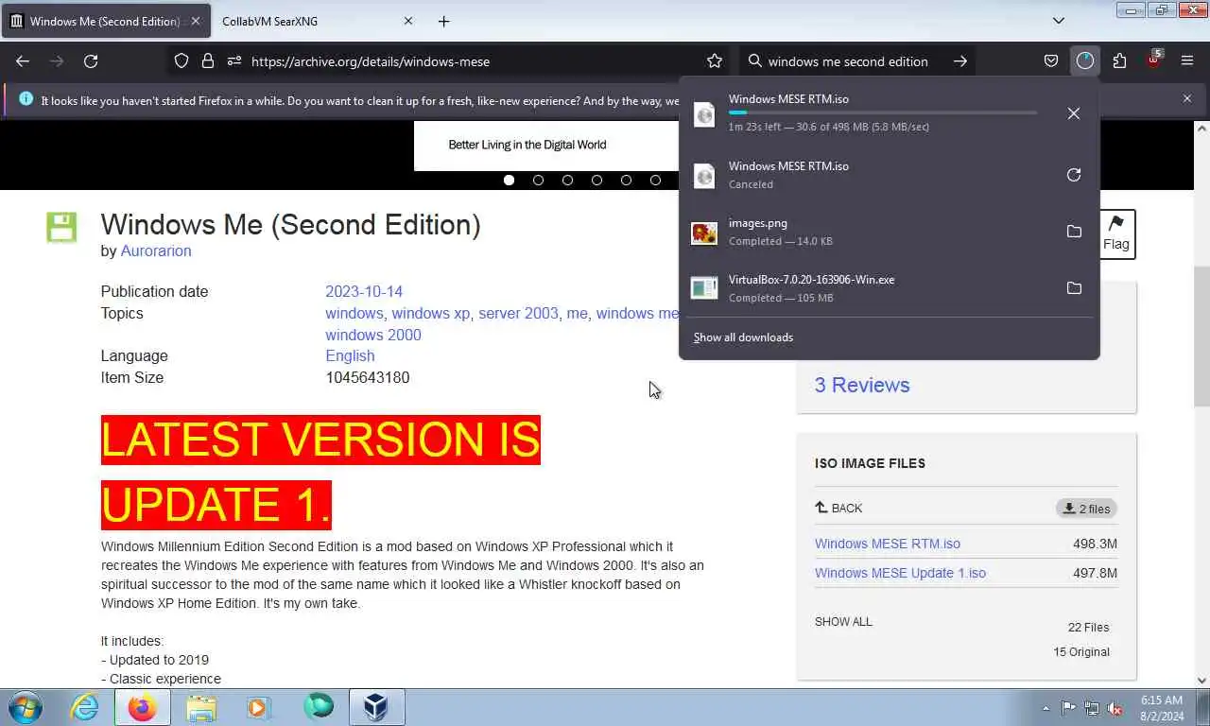Open the 2023-10-14 publication date link
Screen dimensions: 1210x726
[364, 291]
